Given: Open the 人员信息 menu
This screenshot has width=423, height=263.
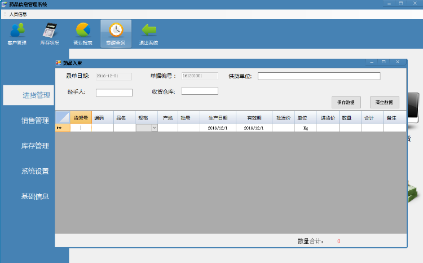Looking at the screenshot, I should 18,14.
